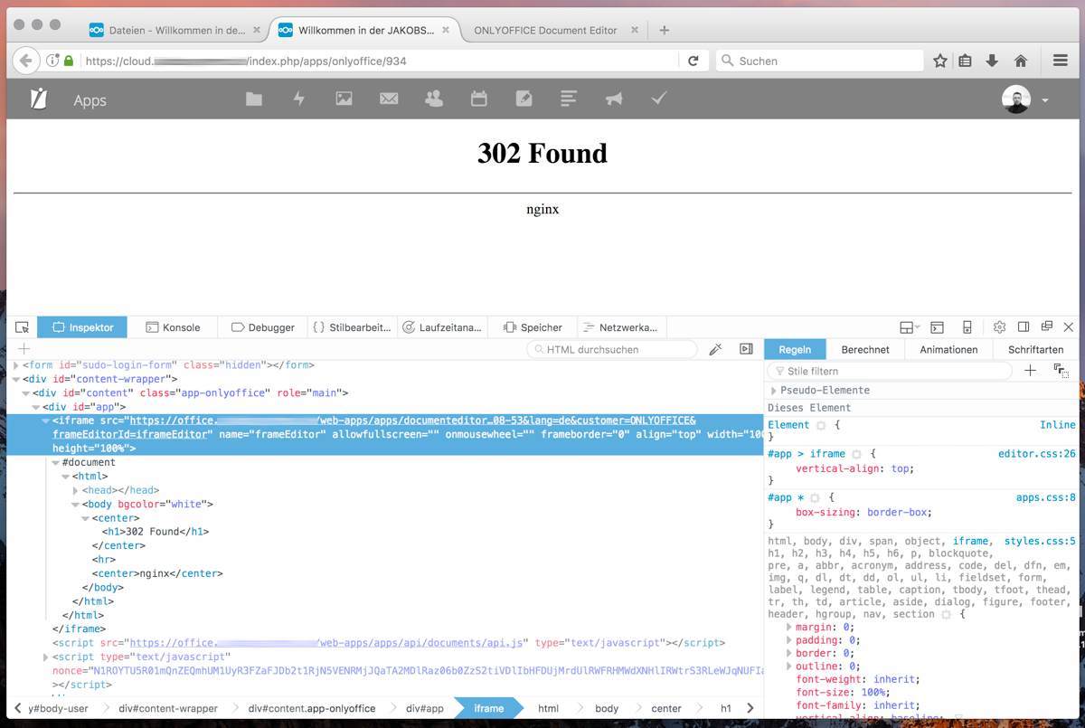Open the Calendar app icon

[x=479, y=99]
